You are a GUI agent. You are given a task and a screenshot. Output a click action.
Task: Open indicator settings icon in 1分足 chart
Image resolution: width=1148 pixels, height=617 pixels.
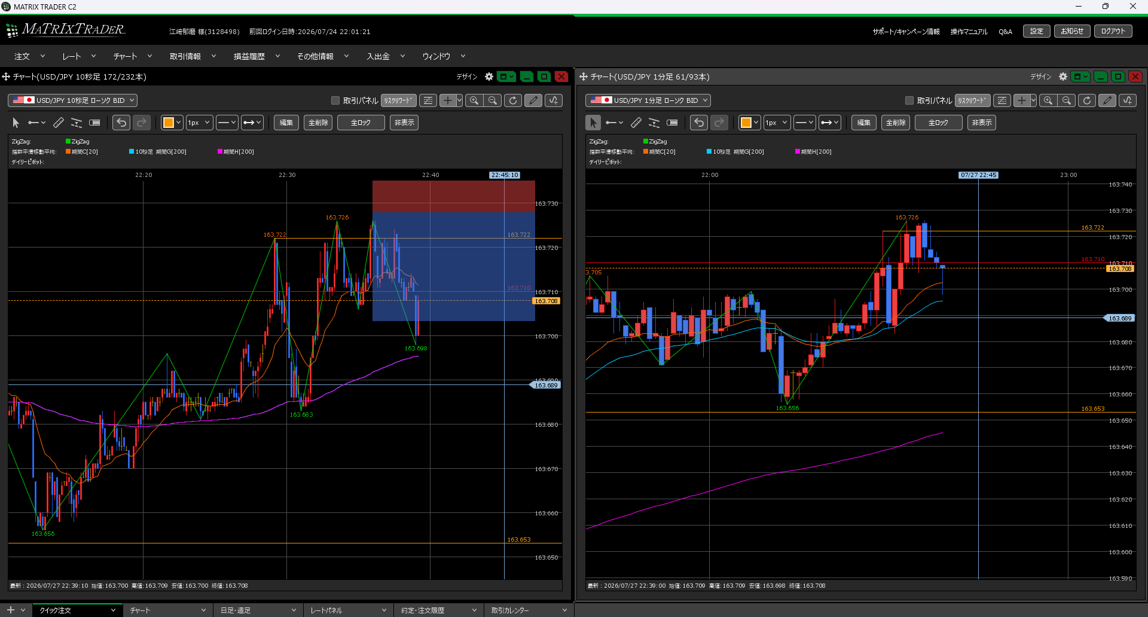point(1128,100)
